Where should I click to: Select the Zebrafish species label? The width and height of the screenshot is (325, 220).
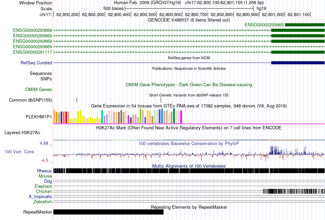(x=43, y=202)
